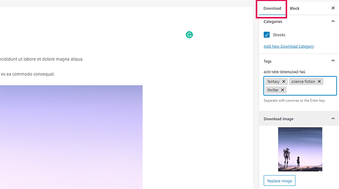This screenshot has height=189, width=339.
Task: Uncheck the Ebooks category checkbox
Action: (x=267, y=35)
